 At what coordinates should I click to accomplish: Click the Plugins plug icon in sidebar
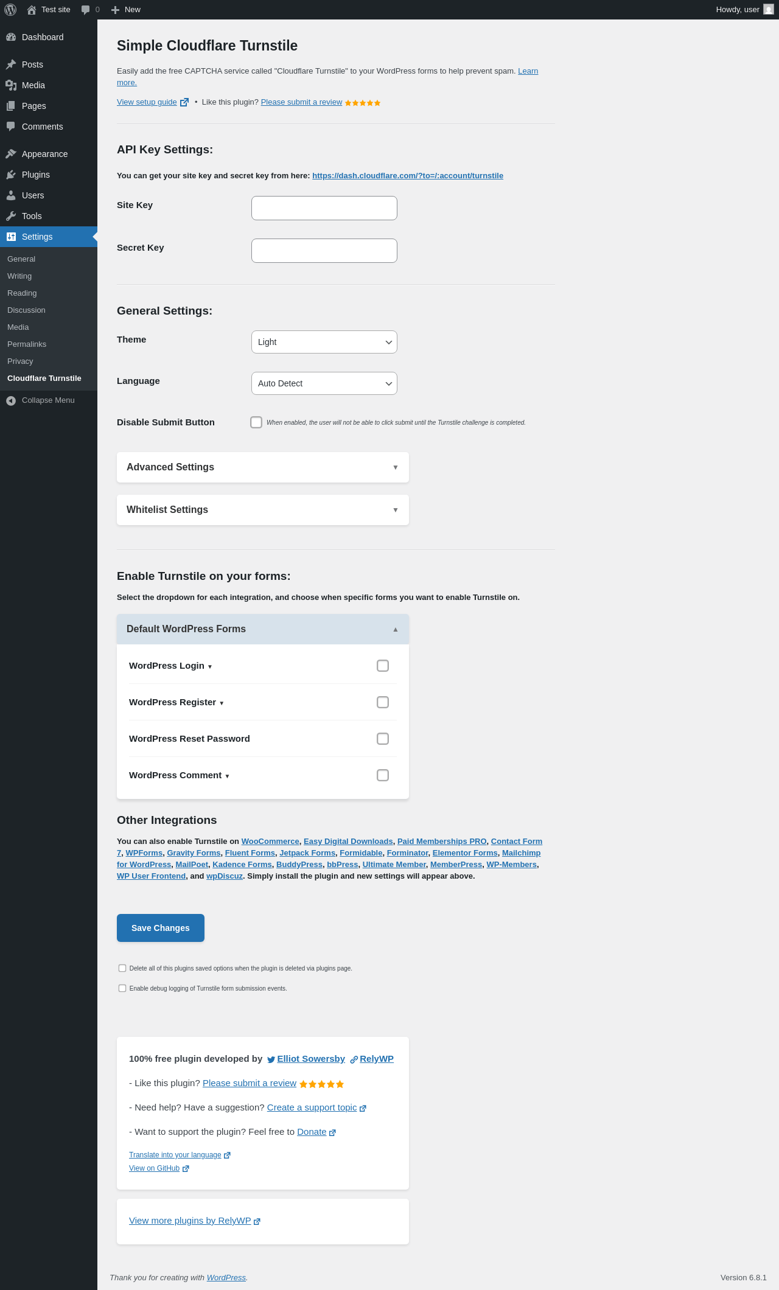tap(11, 175)
